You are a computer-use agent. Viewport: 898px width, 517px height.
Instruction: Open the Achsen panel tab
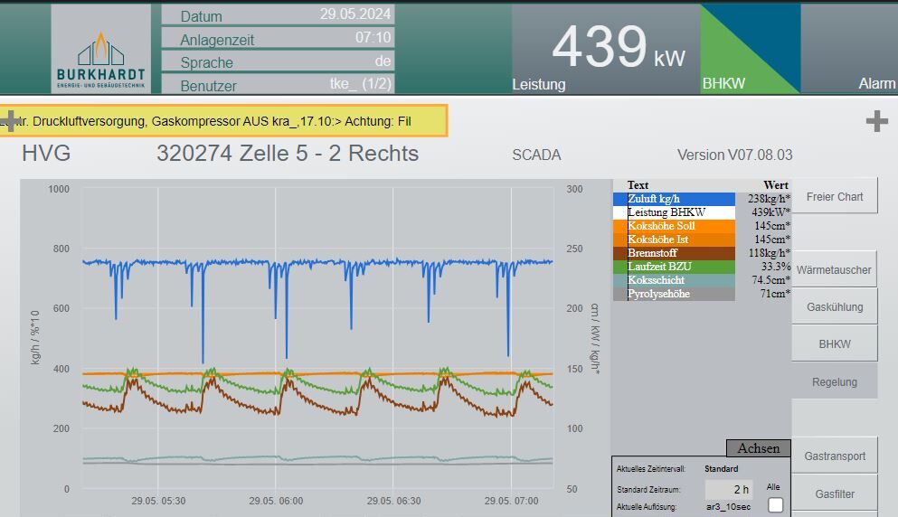coord(758,448)
